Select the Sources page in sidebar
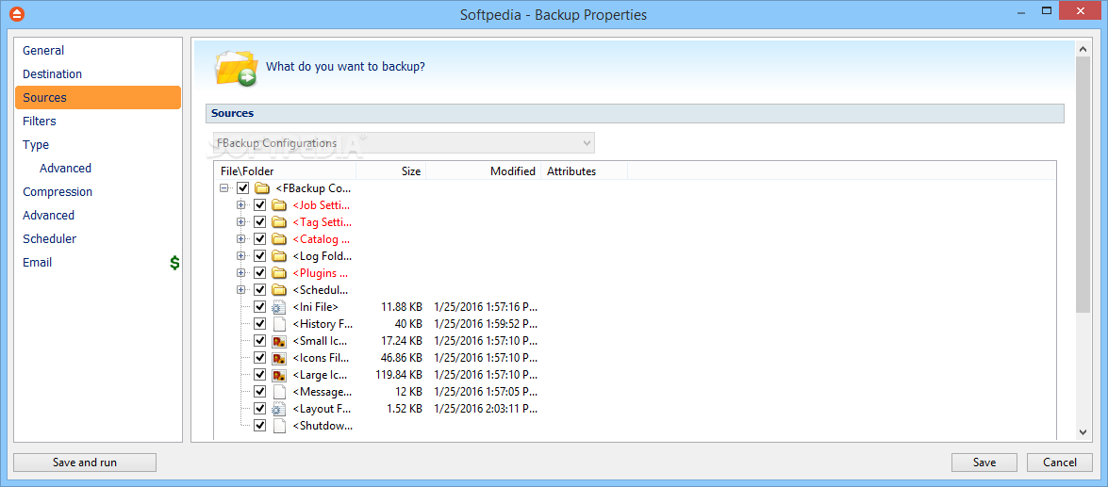Image resolution: width=1108 pixels, height=487 pixels. click(x=98, y=97)
